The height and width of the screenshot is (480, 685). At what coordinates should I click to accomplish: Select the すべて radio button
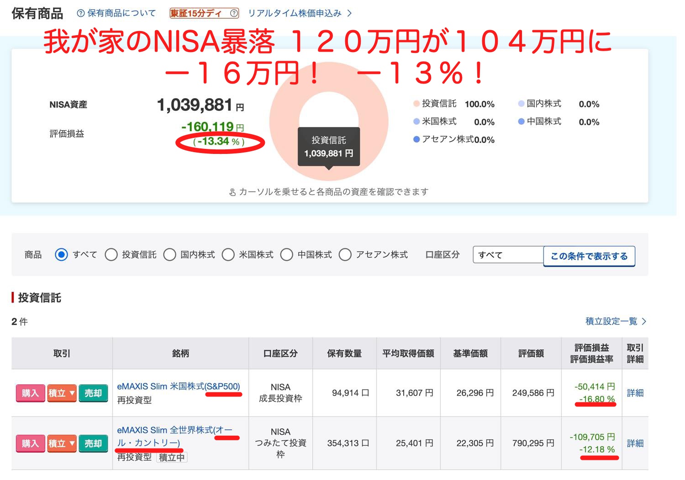click(x=61, y=254)
